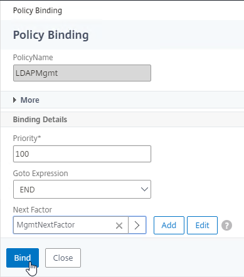
Task: Add a new Next Factor
Action: pyautogui.click(x=169, y=225)
